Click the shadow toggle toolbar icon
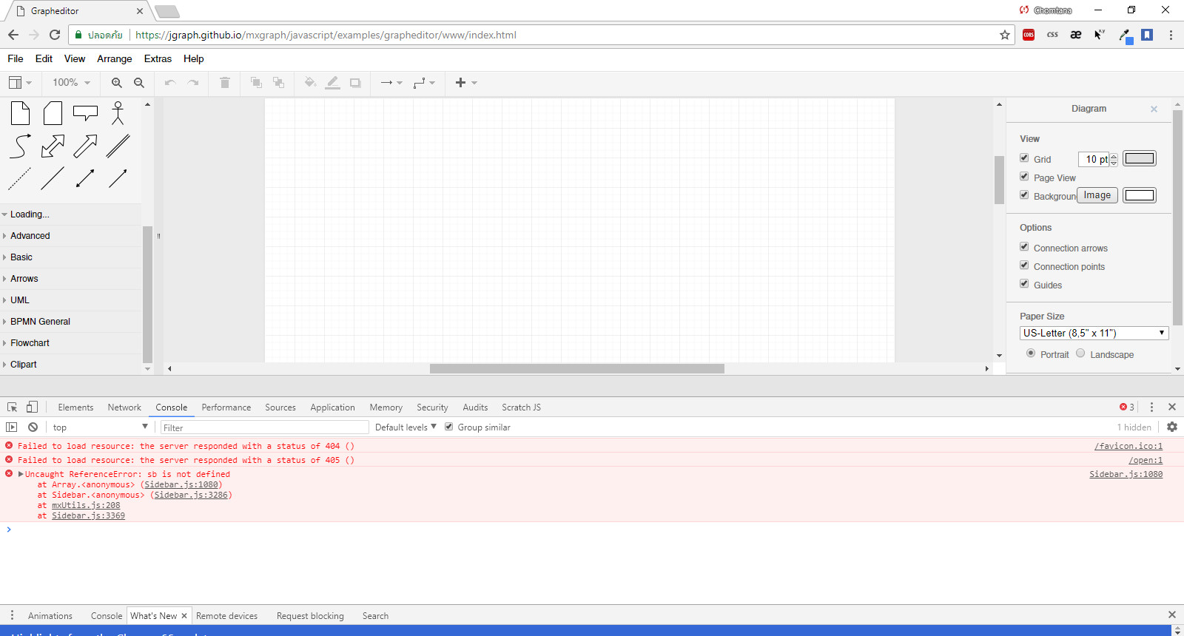Image resolution: width=1184 pixels, height=636 pixels. [x=355, y=83]
